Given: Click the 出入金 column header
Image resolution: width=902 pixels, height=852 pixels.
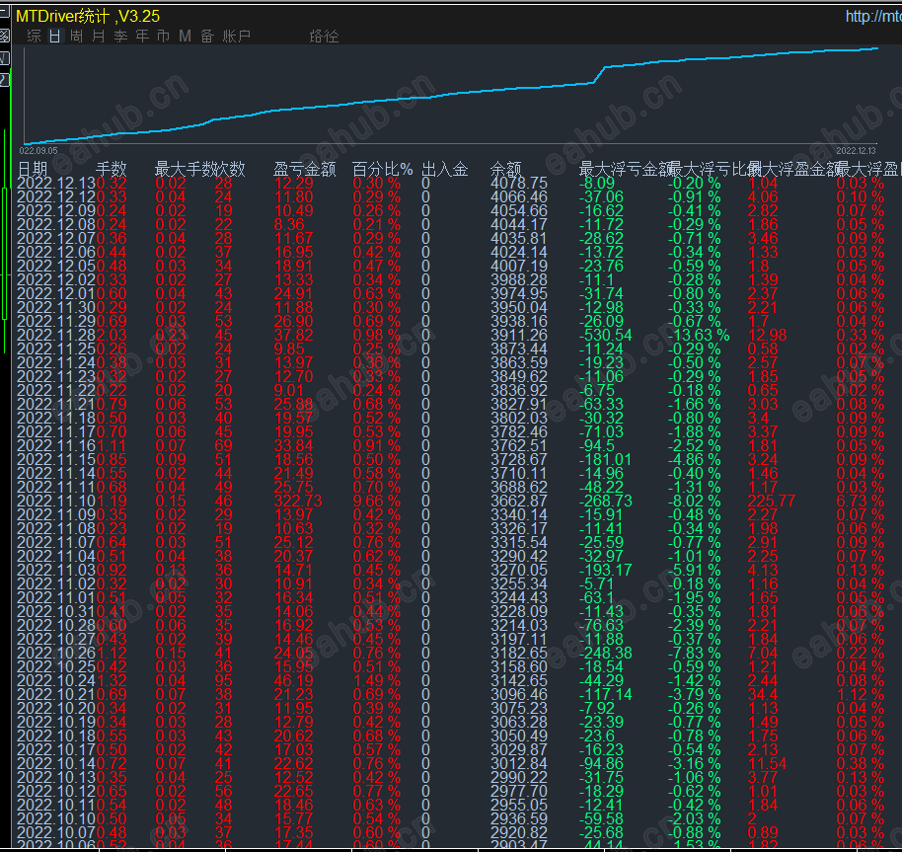Looking at the screenshot, I should (445, 169).
